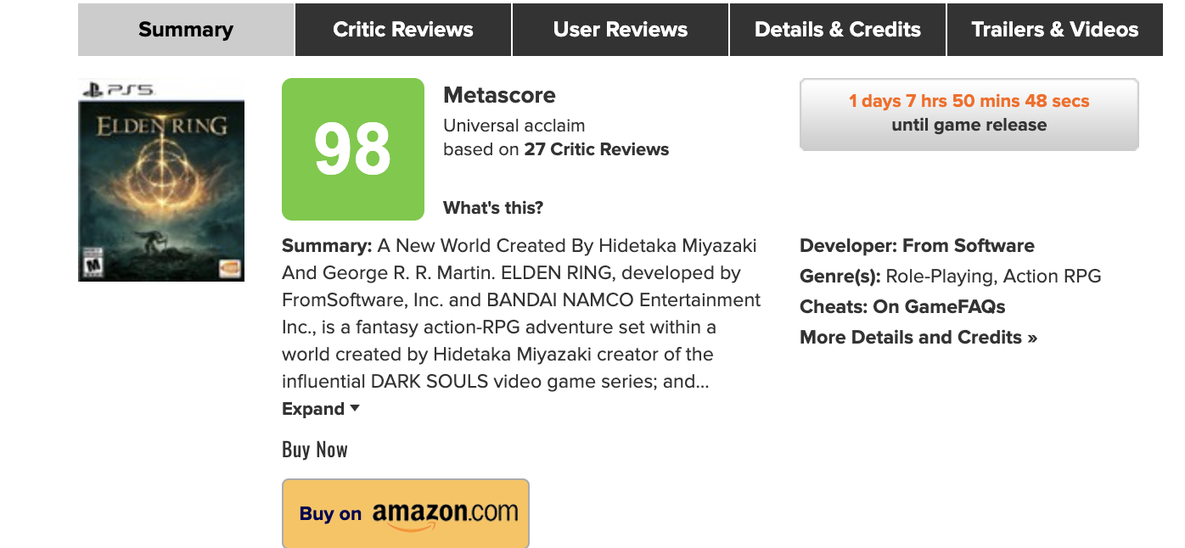Open the 27 Critic Reviews link
1185x548 pixels.
[x=597, y=149]
